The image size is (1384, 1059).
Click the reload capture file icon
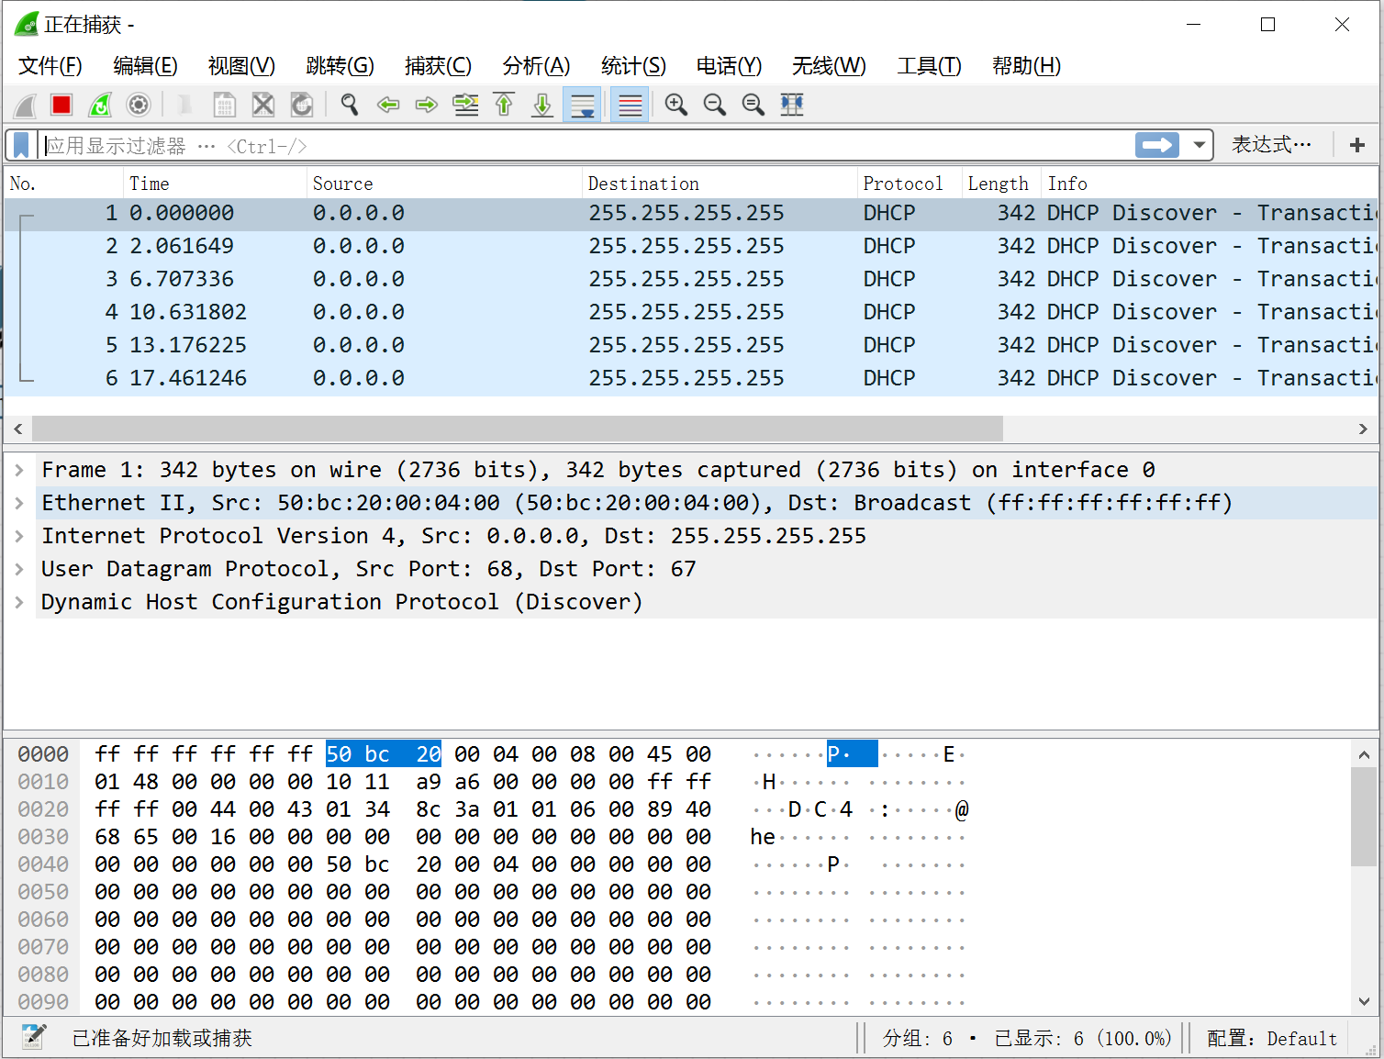pos(302,106)
